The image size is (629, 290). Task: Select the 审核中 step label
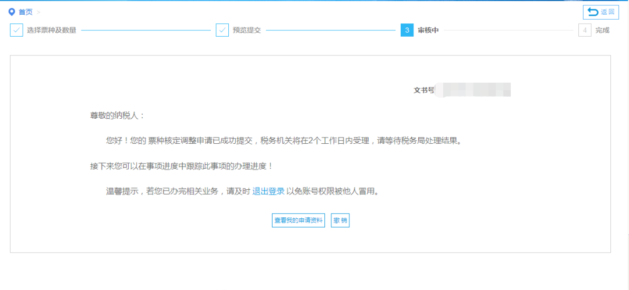[428, 30]
